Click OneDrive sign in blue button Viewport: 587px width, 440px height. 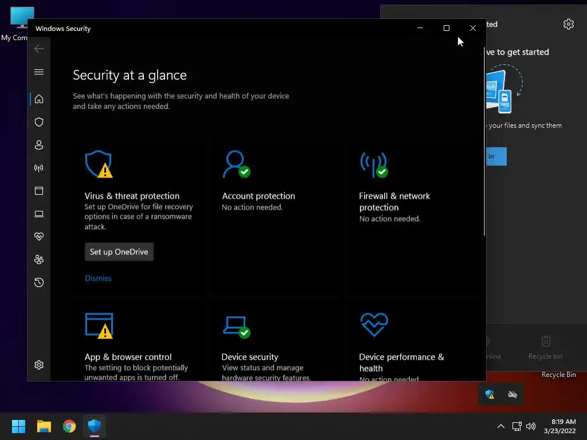[496, 156]
